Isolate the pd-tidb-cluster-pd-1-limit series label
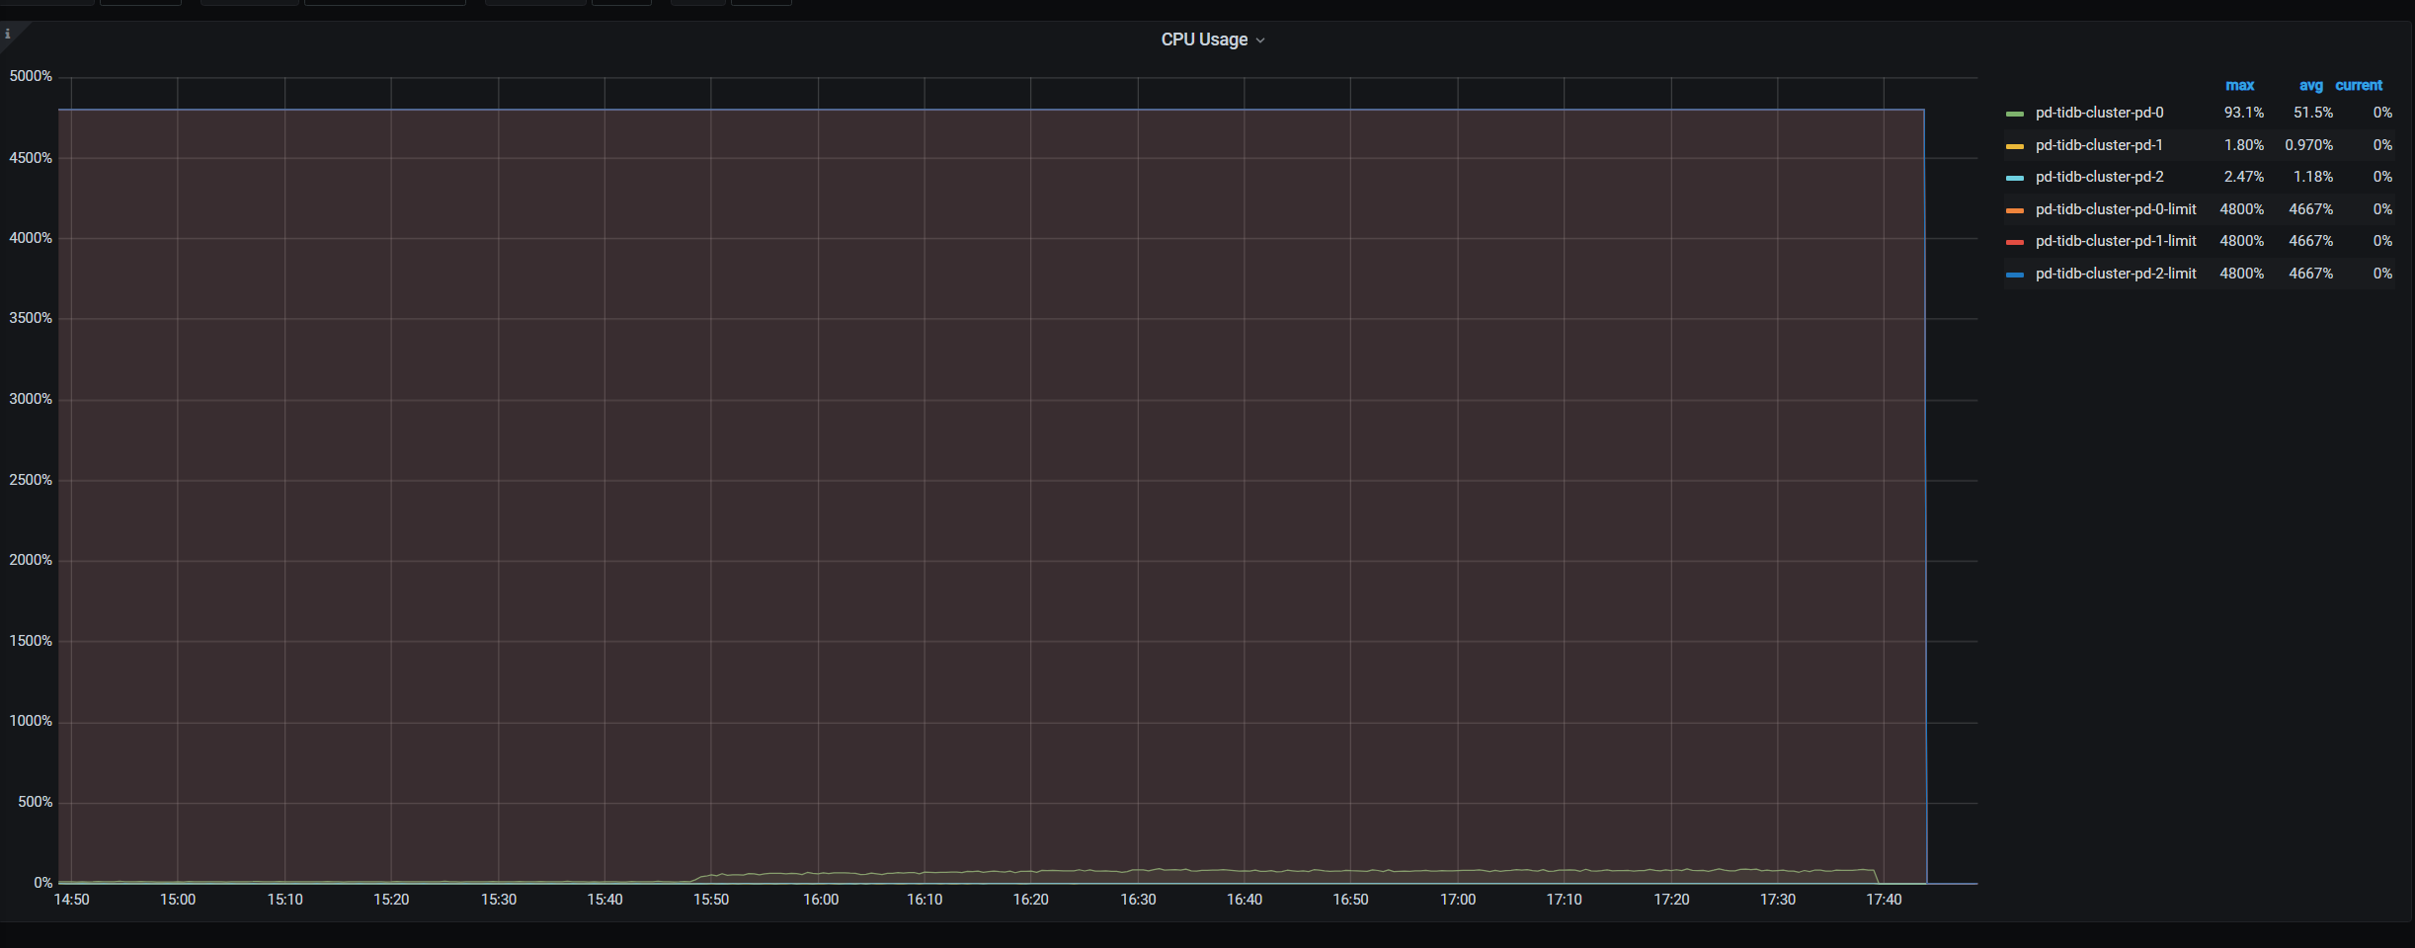The width and height of the screenshot is (2415, 948). (2116, 241)
